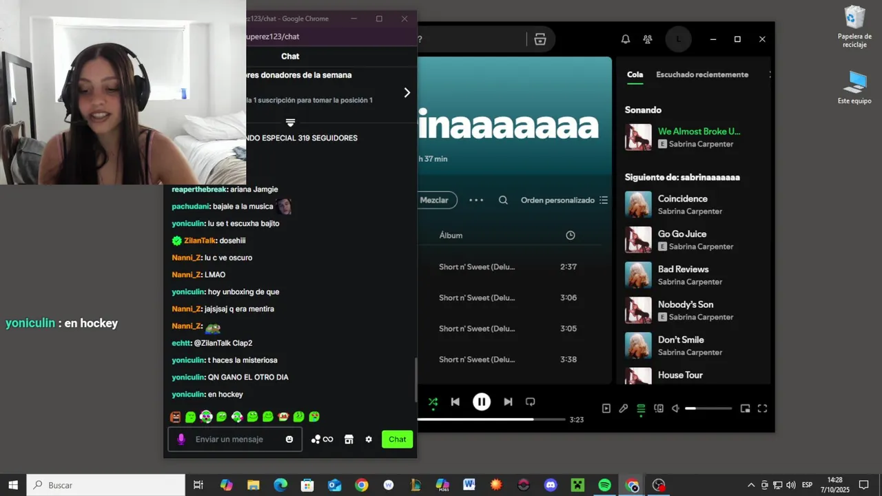Image resolution: width=882 pixels, height=496 pixels.
Task: Click angry orange face emote
Action: point(176,417)
